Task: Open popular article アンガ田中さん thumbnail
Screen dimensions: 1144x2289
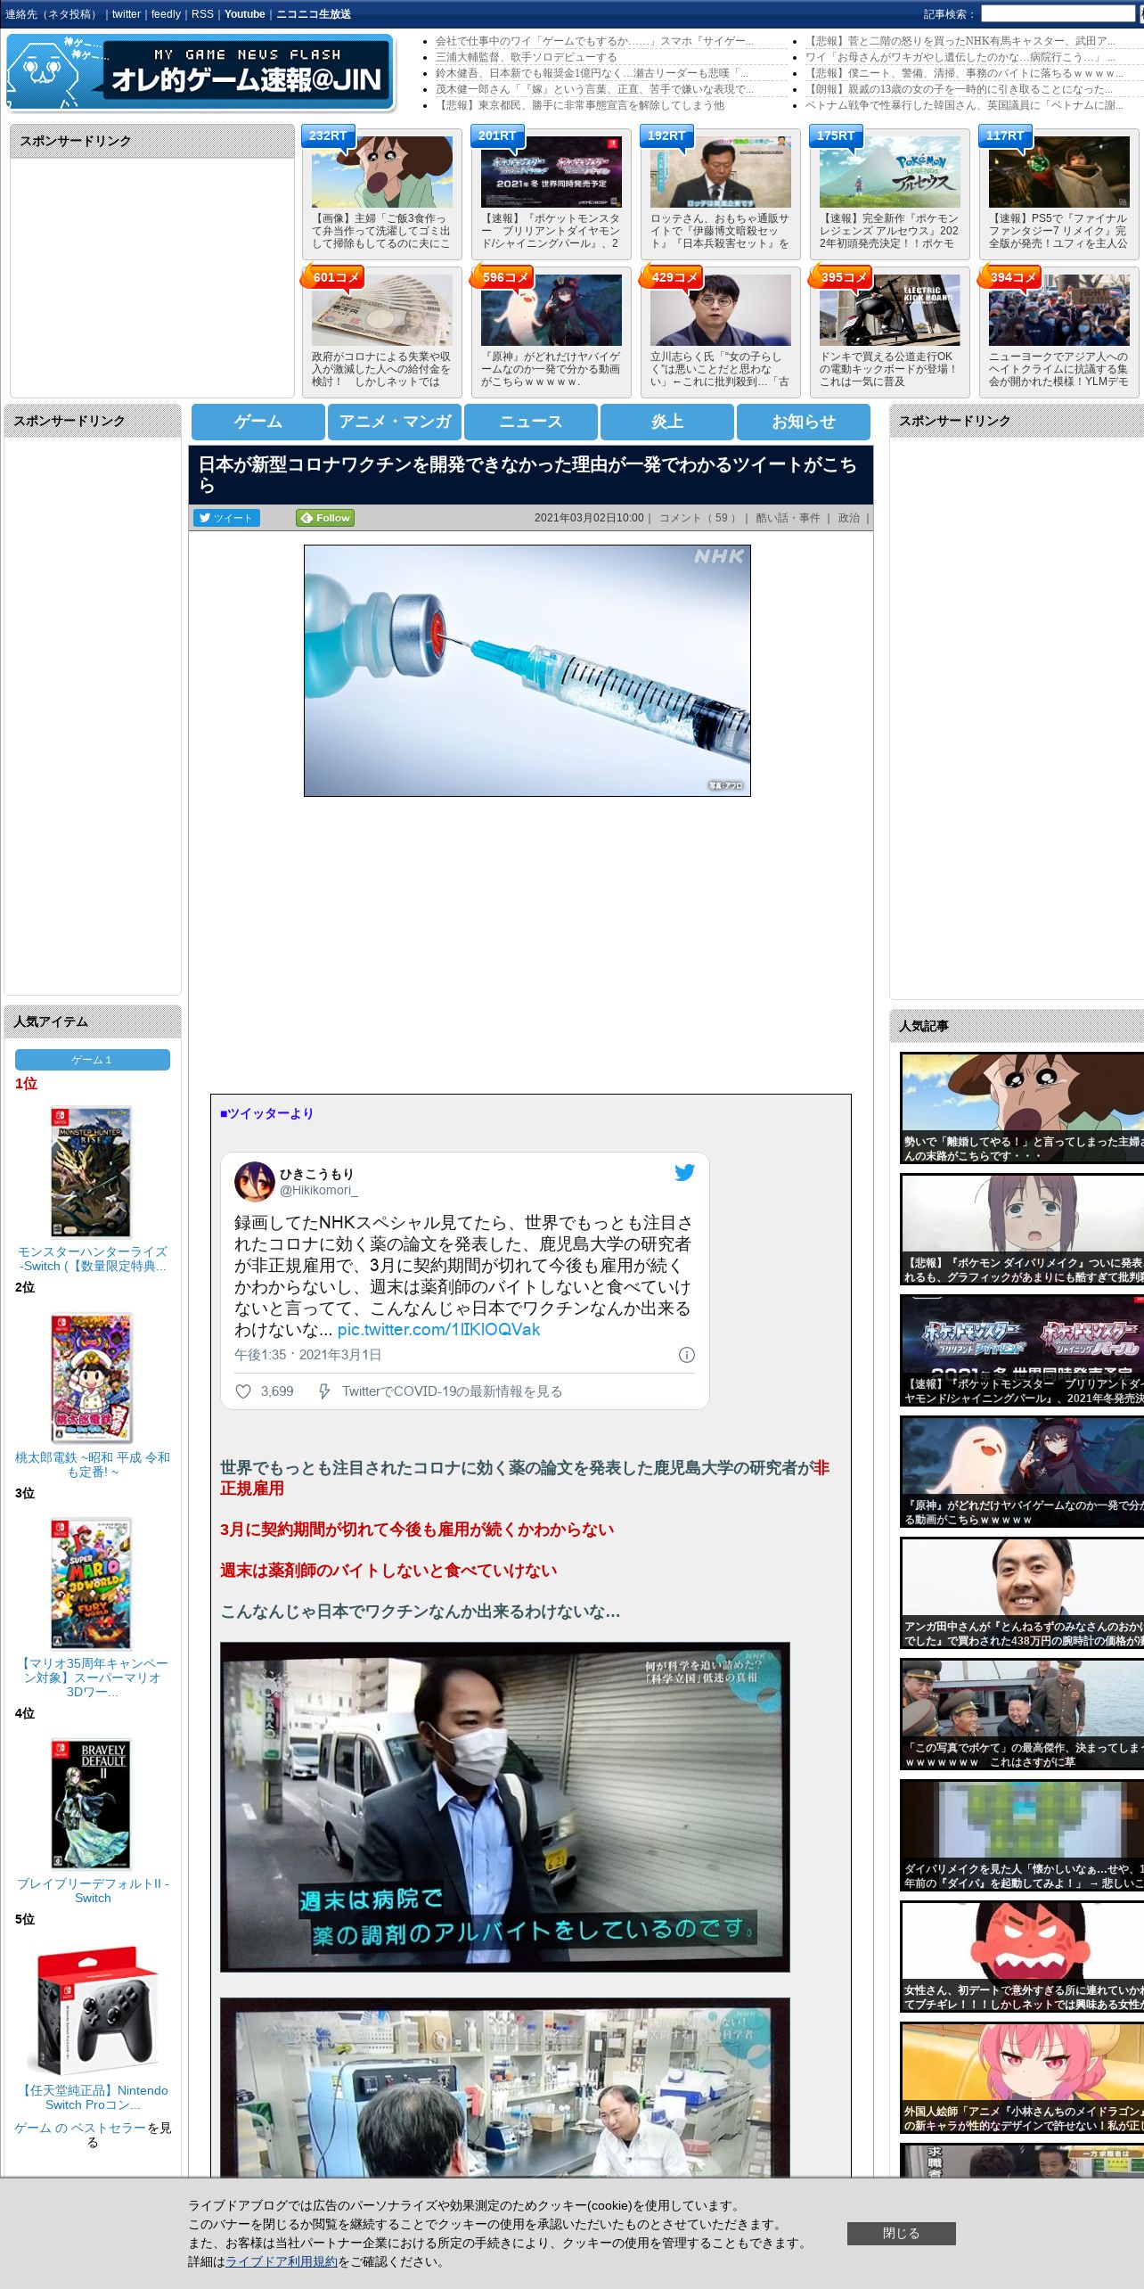Action: pos(1022,1593)
